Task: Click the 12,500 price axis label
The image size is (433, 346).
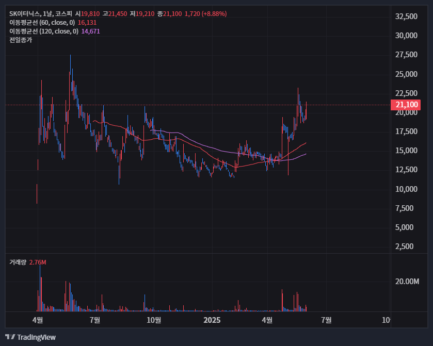Action: click(406, 170)
